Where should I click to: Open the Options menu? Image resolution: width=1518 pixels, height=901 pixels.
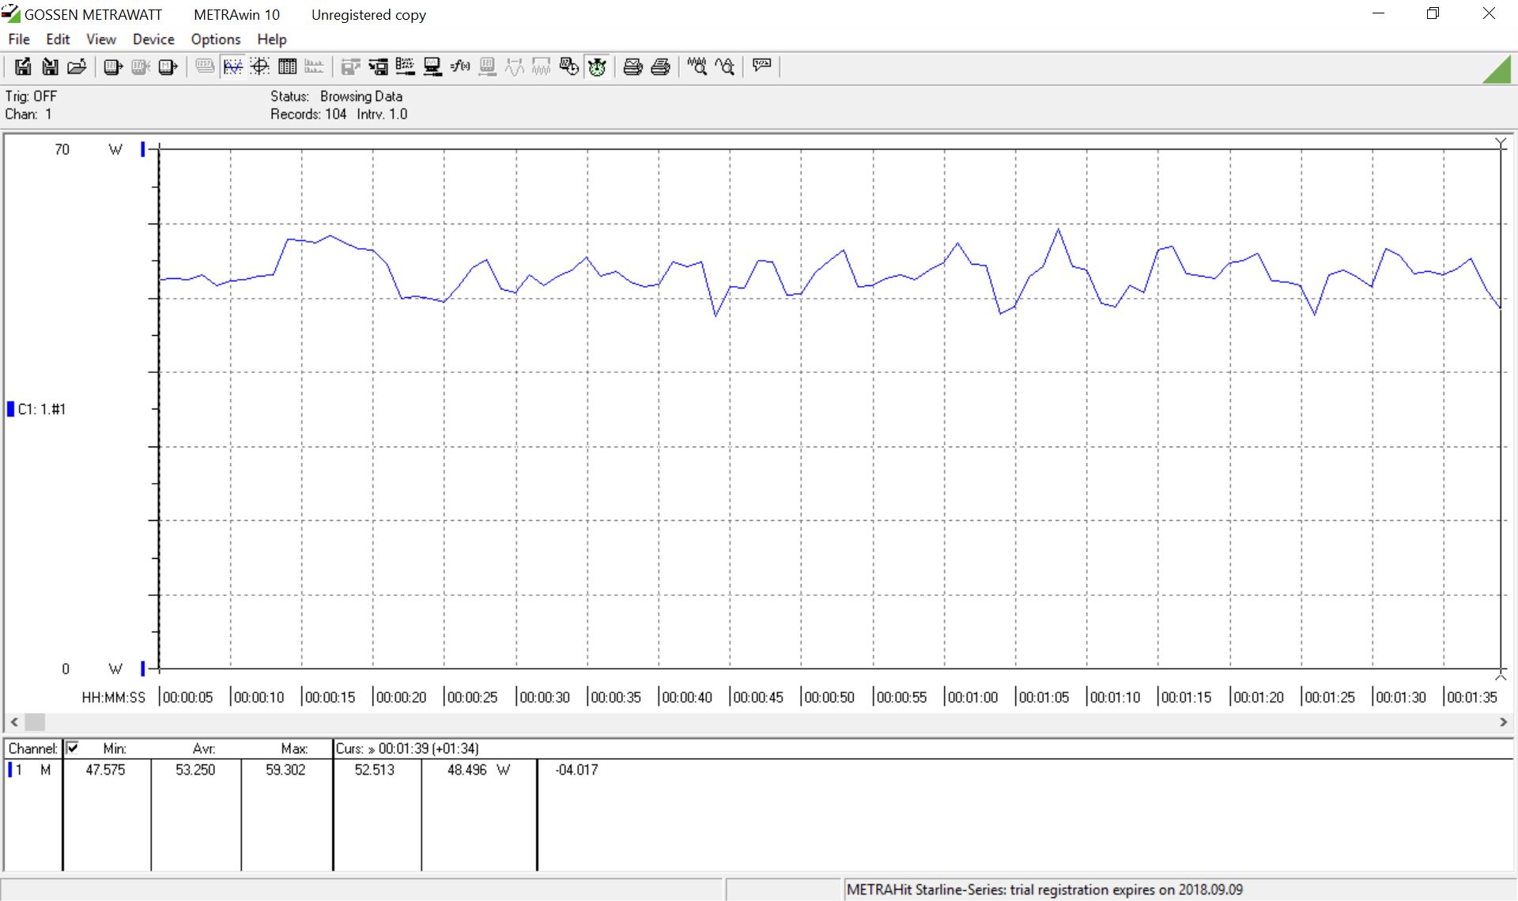[x=215, y=40]
